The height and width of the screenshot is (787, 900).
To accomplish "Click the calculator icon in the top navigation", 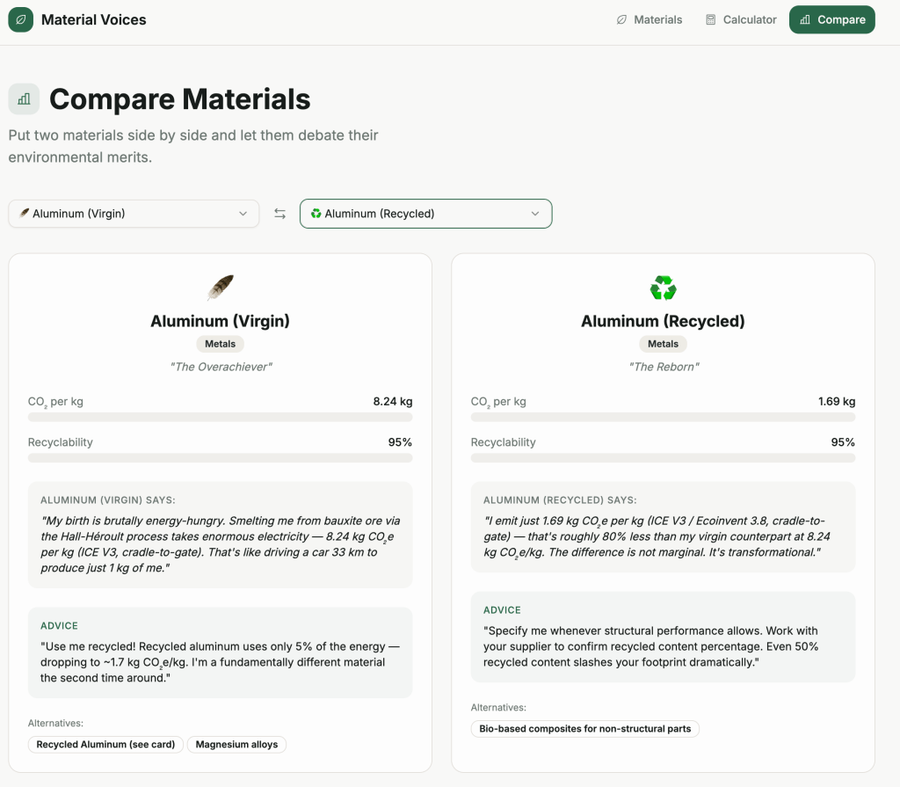I will 711,19.
